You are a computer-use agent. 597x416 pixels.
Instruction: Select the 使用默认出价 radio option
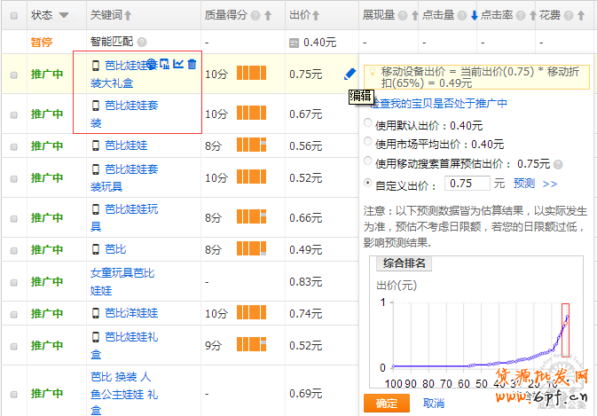click(x=369, y=125)
